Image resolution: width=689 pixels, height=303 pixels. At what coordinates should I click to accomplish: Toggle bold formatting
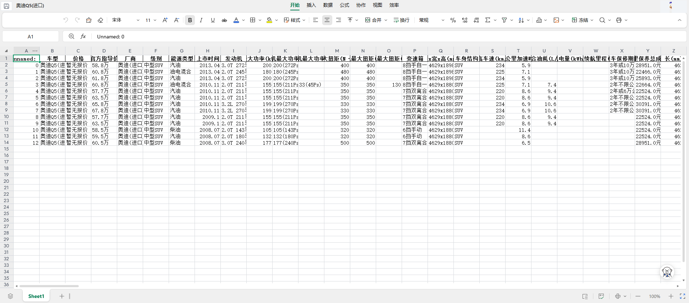tap(190, 20)
